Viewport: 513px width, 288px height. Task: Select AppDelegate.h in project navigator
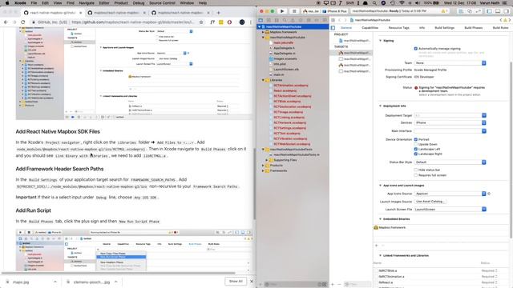coord(284,48)
